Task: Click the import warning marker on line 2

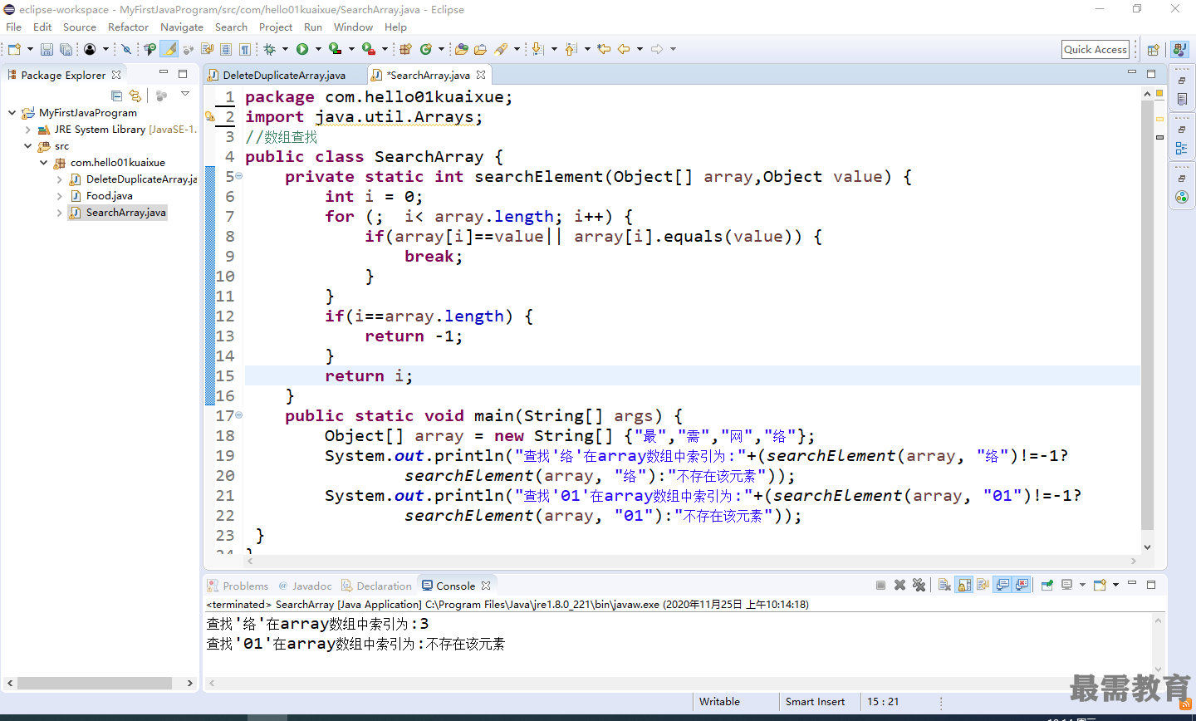Action: pyautogui.click(x=210, y=117)
